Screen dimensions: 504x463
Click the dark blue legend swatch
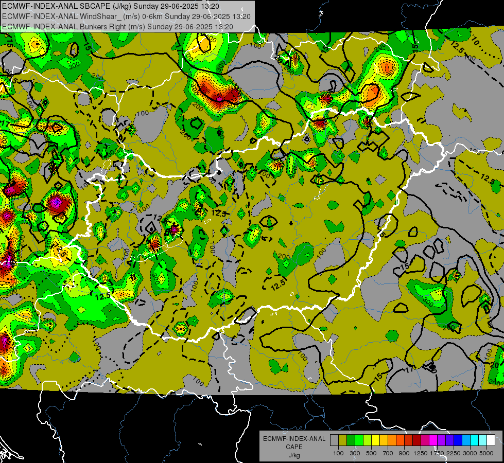(x=458, y=440)
